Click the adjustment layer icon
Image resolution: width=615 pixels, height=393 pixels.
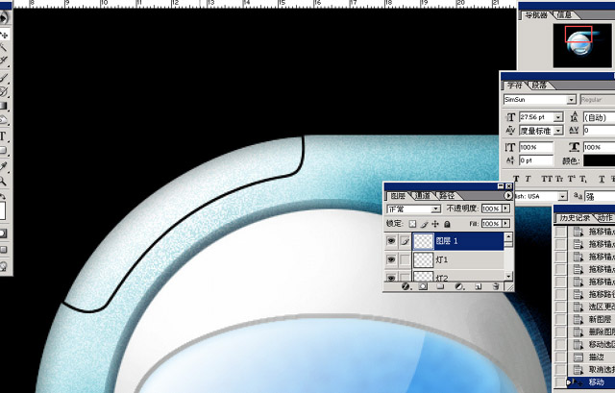[458, 286]
